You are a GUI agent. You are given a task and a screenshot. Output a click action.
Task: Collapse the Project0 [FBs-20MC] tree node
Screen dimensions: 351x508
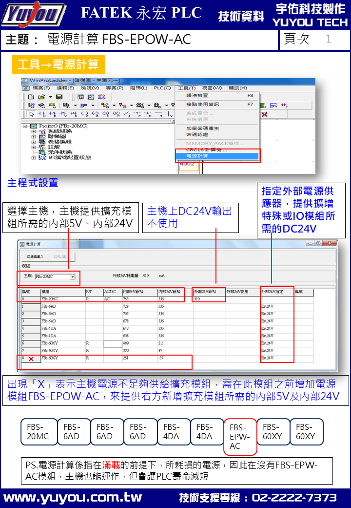(x=25, y=126)
